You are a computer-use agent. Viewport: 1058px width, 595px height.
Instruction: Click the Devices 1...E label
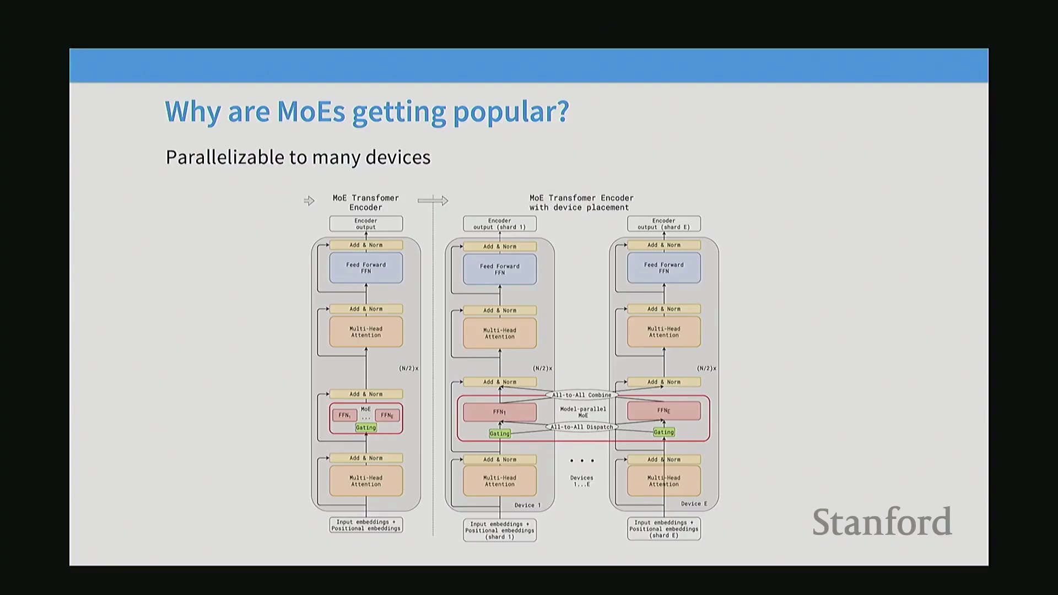pos(582,481)
